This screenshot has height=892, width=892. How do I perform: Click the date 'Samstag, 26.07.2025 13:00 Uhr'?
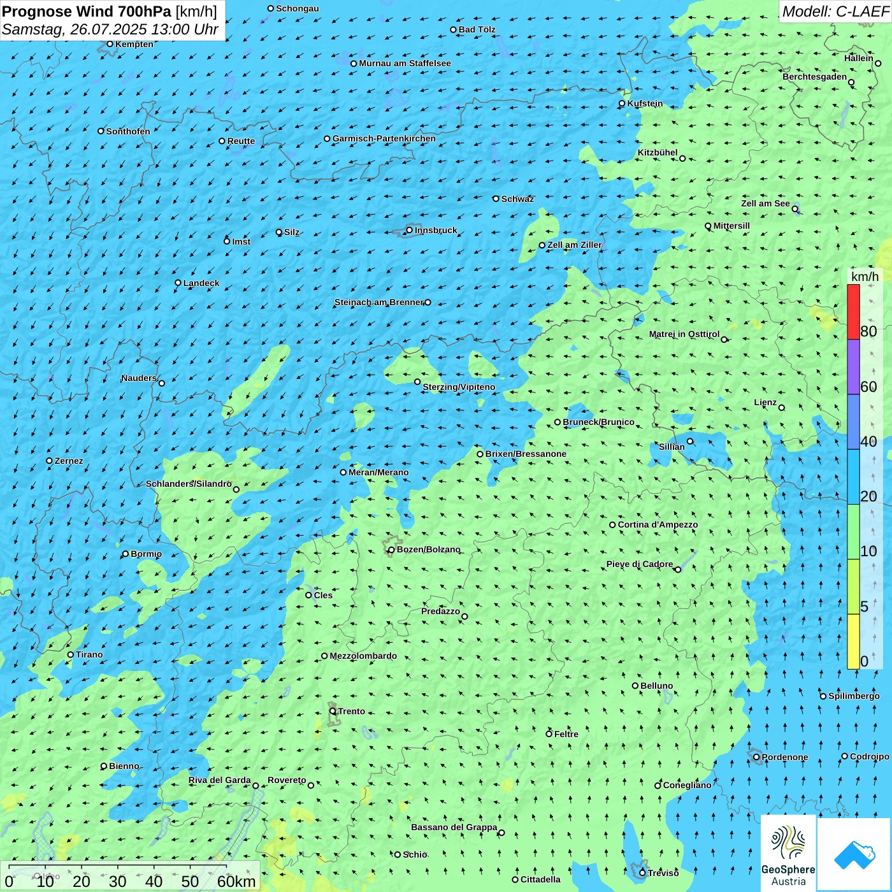click(x=110, y=29)
